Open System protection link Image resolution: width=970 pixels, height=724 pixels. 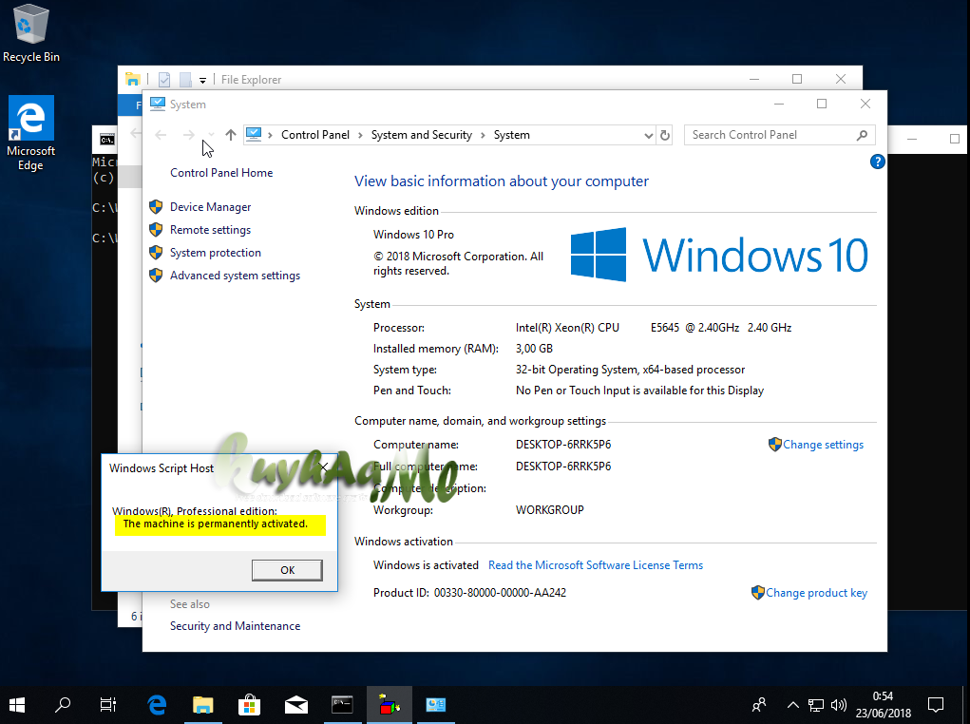216,253
